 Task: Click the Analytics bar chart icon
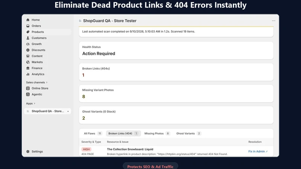28,74
